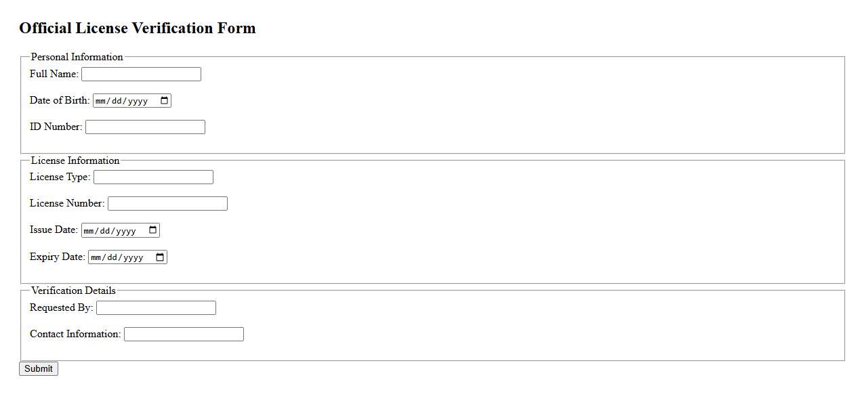This screenshot has height=407, width=866.
Task: Click the month segment of Date of Birth
Action: (x=100, y=101)
